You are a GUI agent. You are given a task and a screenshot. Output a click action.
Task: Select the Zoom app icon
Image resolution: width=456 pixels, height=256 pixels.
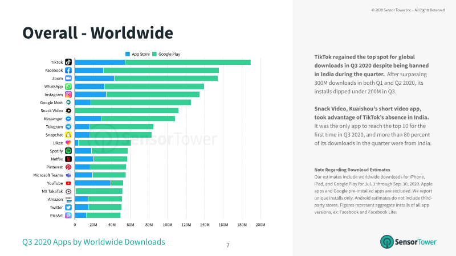pyautogui.click(x=68, y=79)
